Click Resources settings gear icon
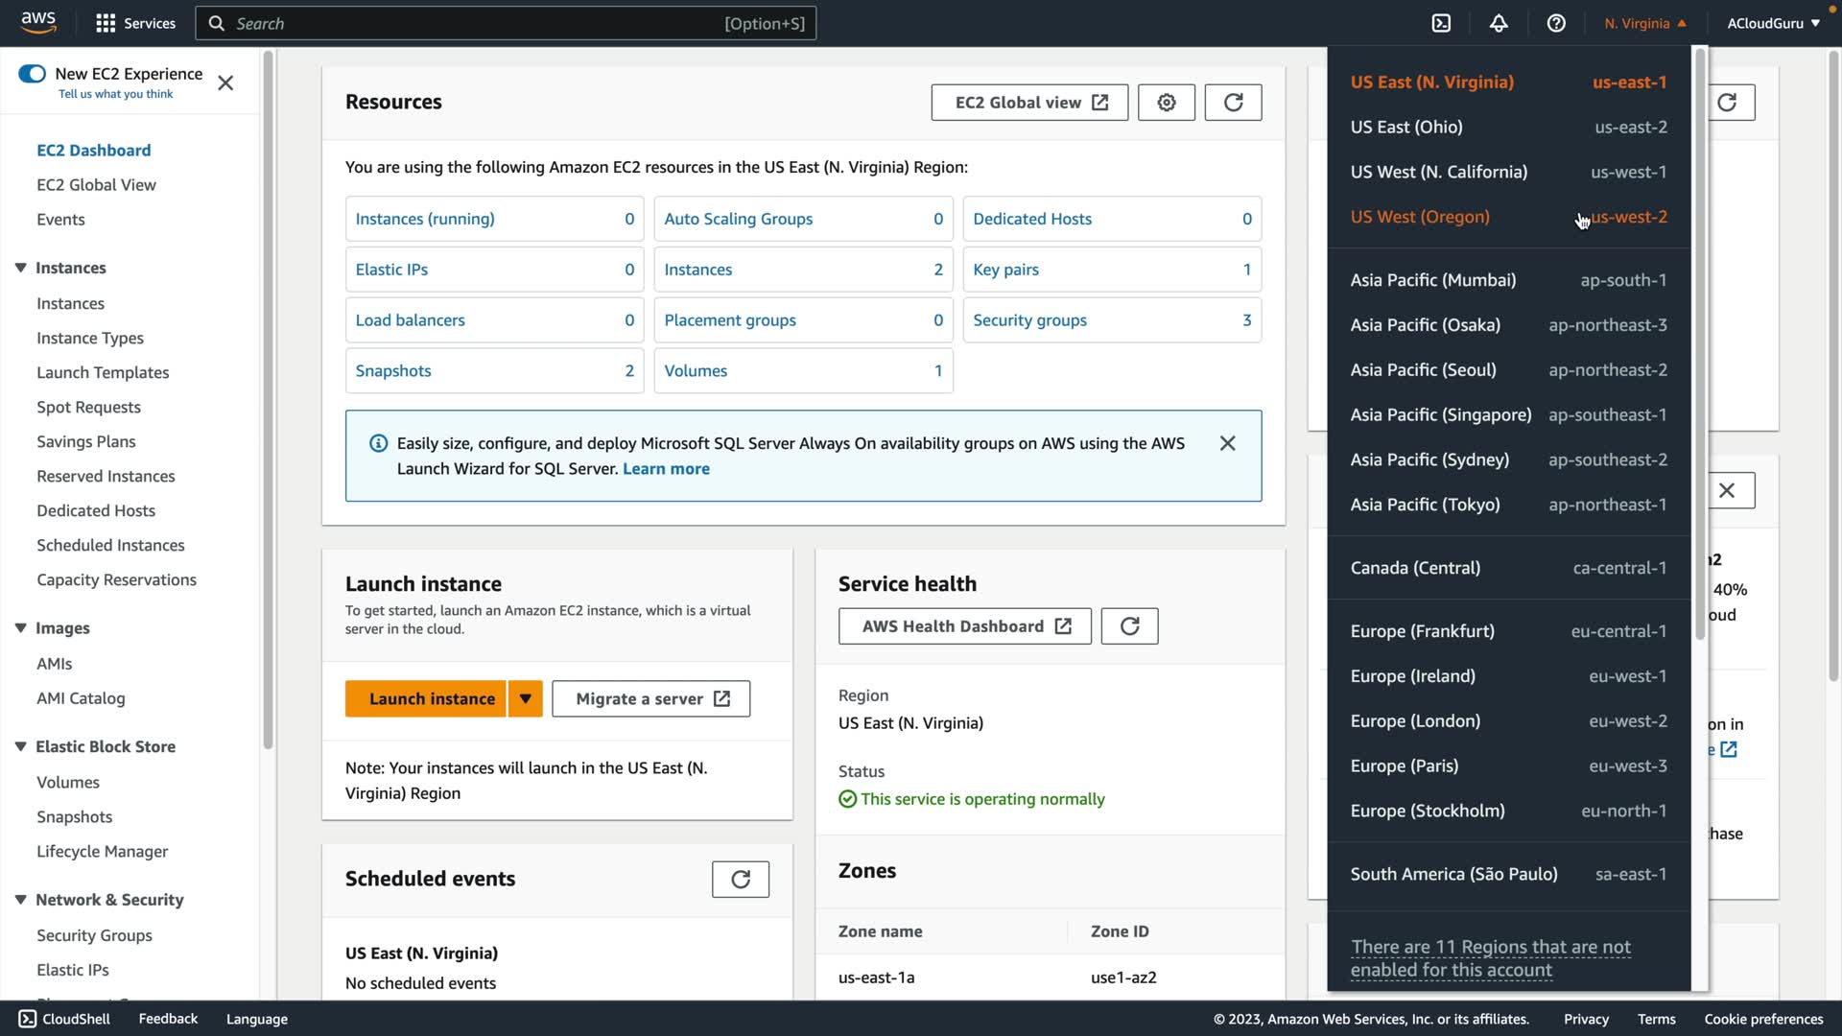Viewport: 1842px width, 1036px height. point(1166,103)
